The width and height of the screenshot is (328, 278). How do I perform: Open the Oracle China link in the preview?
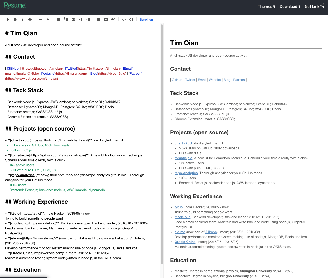click(185, 242)
